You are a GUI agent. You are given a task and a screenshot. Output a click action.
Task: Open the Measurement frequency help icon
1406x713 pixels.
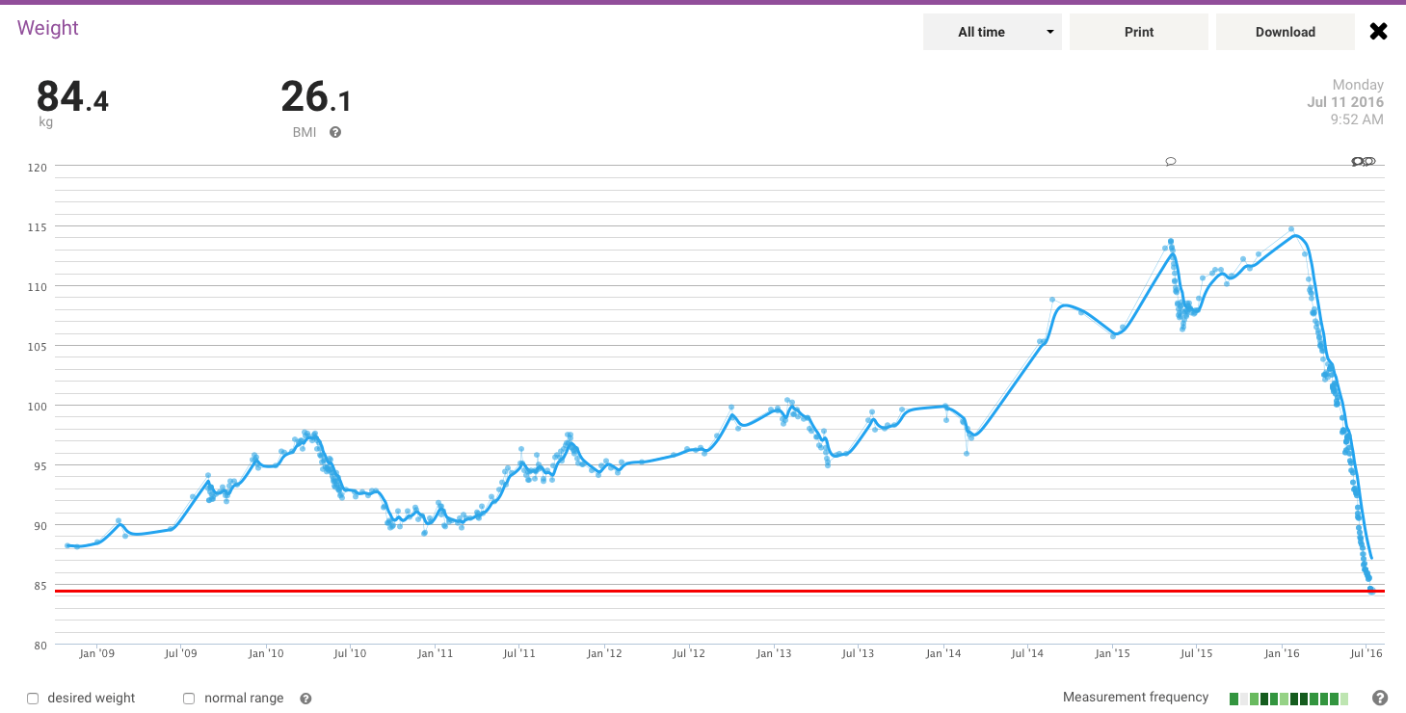coord(1379,698)
